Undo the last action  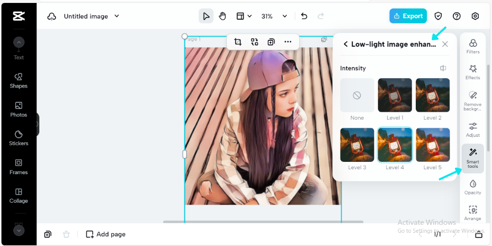pyautogui.click(x=304, y=16)
